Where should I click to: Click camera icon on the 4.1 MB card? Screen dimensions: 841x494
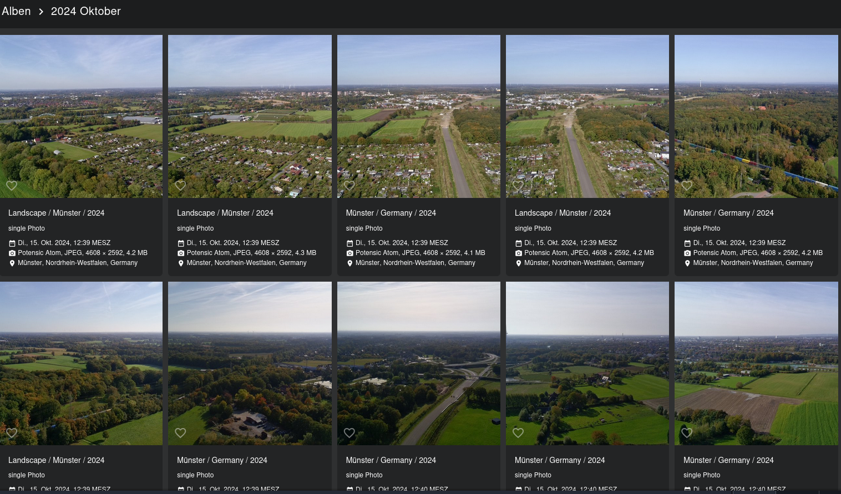tap(349, 253)
